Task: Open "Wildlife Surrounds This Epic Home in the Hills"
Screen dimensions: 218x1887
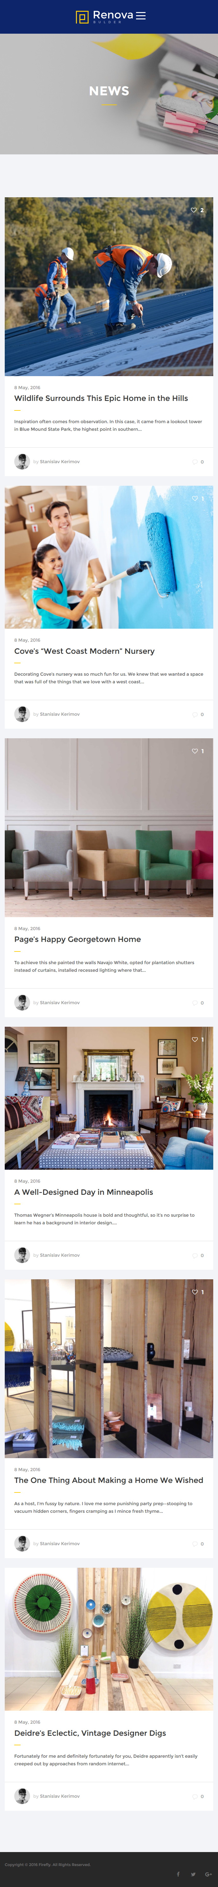Action: (101, 398)
